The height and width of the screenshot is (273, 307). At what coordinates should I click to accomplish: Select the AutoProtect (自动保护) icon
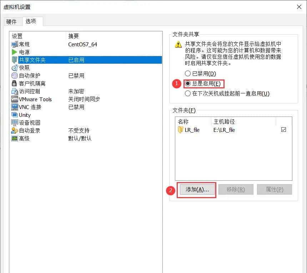click(x=15, y=76)
